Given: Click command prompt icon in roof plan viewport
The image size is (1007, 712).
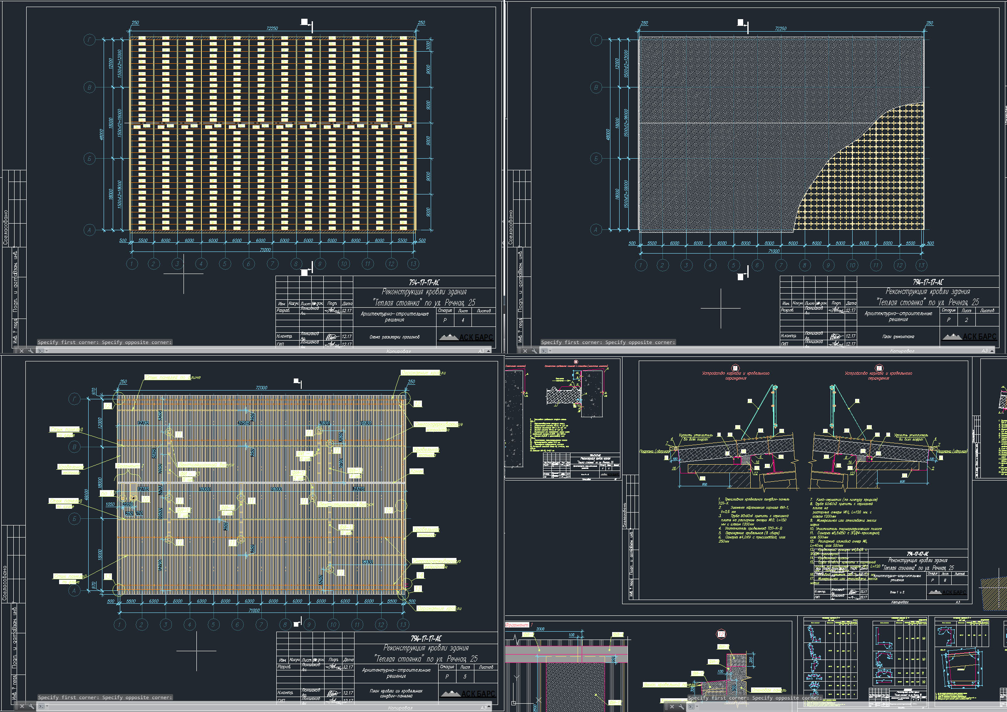Looking at the screenshot, I should 41,706.
